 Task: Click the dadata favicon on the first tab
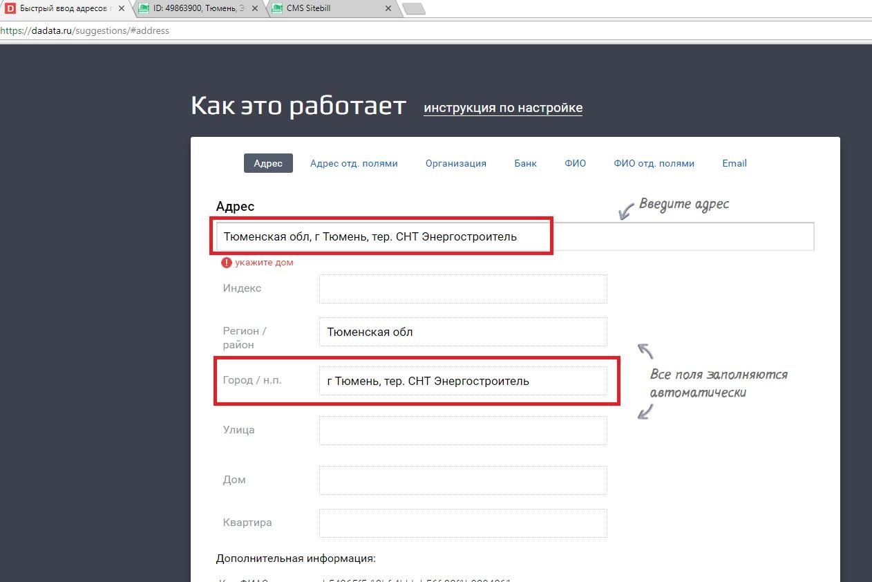10,9
